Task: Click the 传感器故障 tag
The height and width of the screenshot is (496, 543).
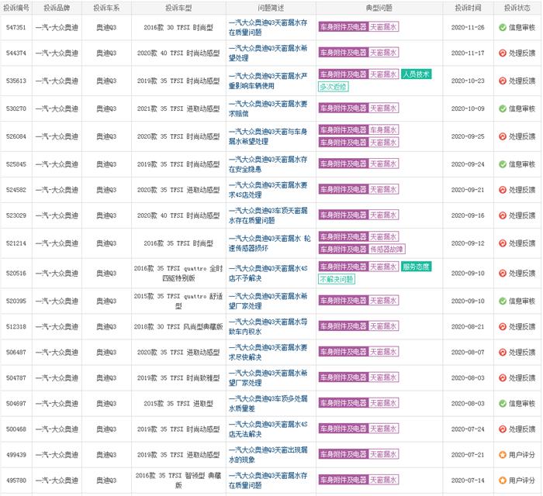Action: point(386,249)
